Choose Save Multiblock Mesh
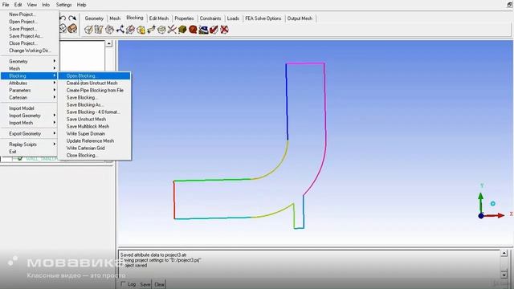Image resolution: width=514 pixels, height=289 pixels. point(95,126)
